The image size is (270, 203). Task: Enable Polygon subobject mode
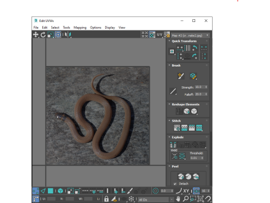pos(51,191)
